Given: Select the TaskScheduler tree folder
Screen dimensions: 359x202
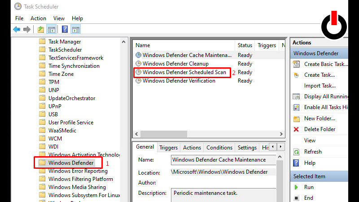Looking at the screenshot, I should coord(65,50).
